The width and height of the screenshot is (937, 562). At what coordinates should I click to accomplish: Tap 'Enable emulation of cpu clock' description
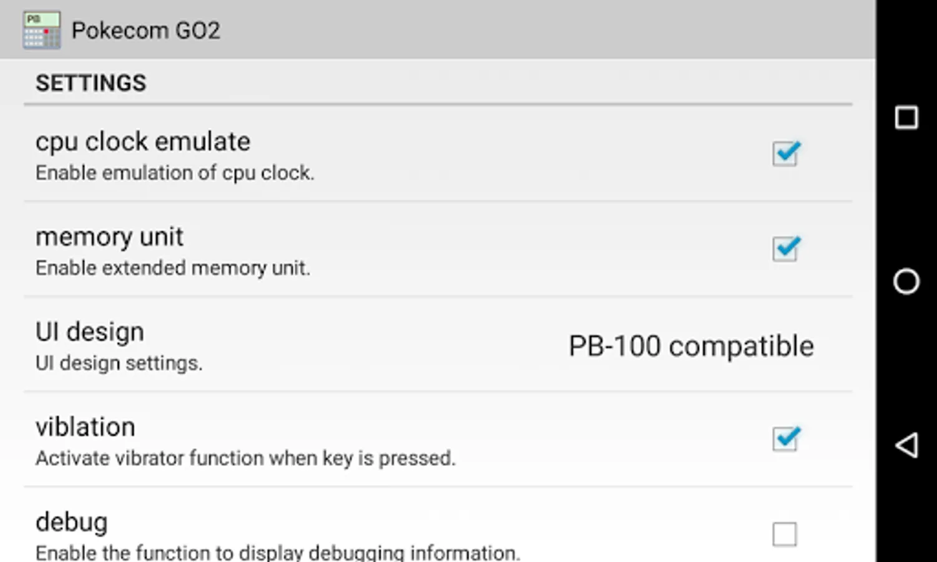tap(174, 173)
